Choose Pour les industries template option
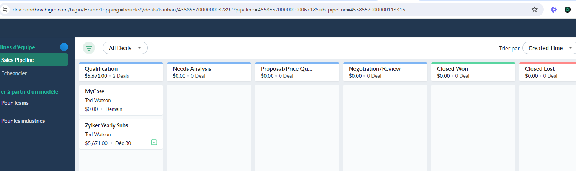576x171 pixels. [x=23, y=121]
